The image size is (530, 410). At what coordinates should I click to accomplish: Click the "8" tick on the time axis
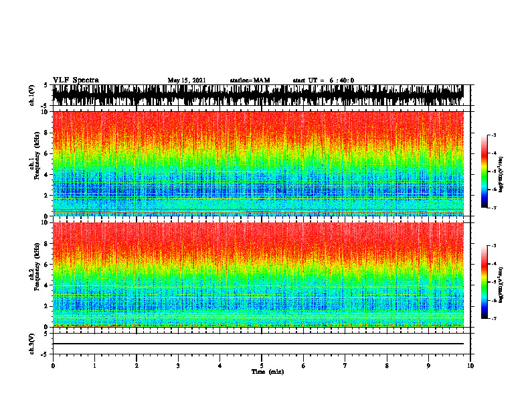tap(387, 366)
